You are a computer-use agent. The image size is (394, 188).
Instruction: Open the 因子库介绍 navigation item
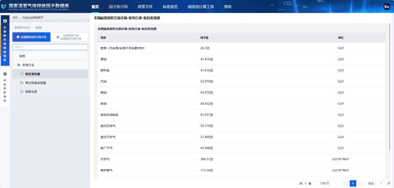(118, 7)
